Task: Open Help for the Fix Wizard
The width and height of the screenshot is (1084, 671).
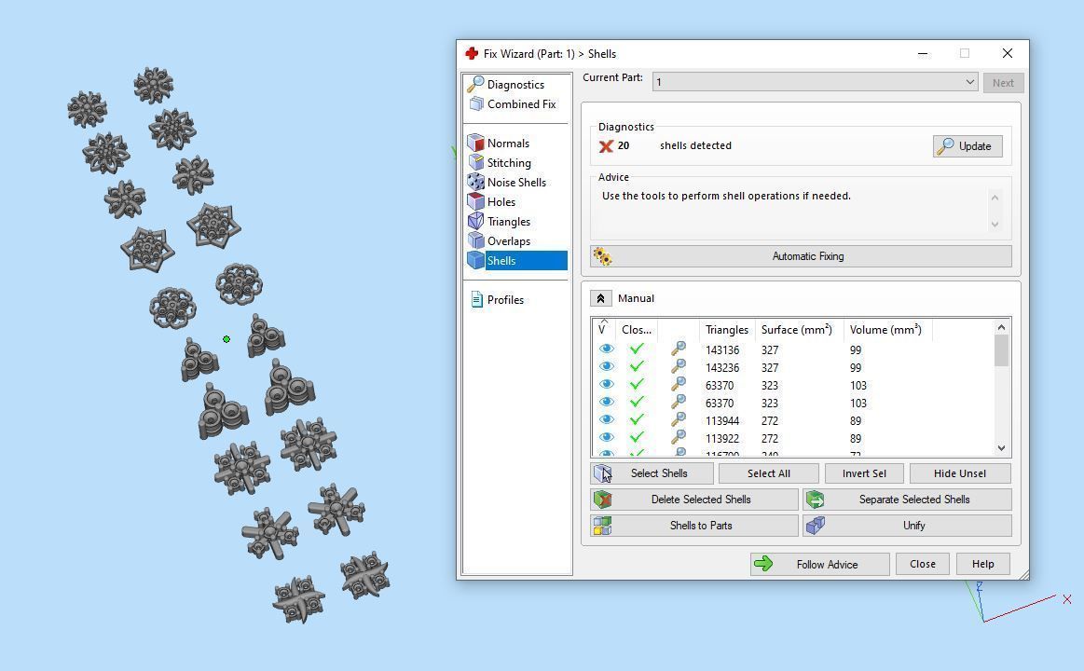Action: pos(983,564)
